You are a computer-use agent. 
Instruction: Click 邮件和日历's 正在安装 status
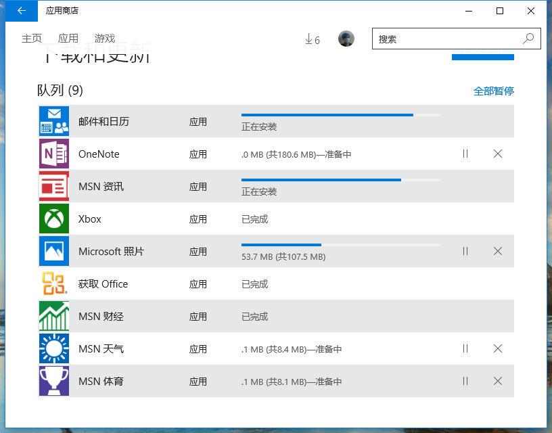click(259, 127)
